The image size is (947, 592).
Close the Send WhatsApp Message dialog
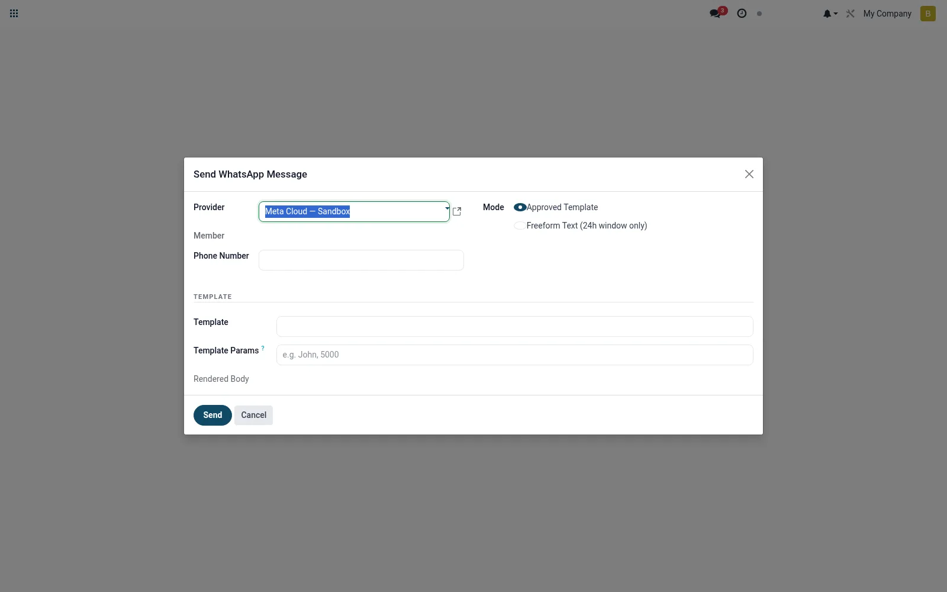(x=749, y=174)
